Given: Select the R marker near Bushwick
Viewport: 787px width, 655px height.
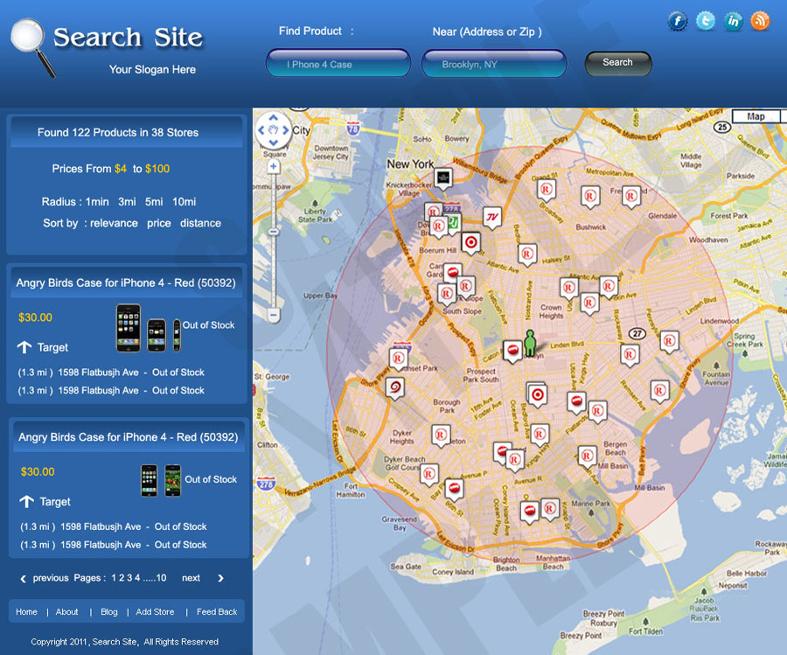Looking at the screenshot, I should click(590, 197).
